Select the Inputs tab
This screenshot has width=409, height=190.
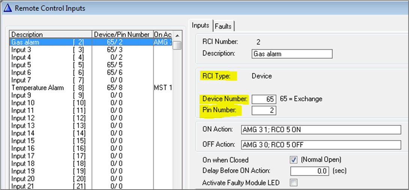coord(200,25)
